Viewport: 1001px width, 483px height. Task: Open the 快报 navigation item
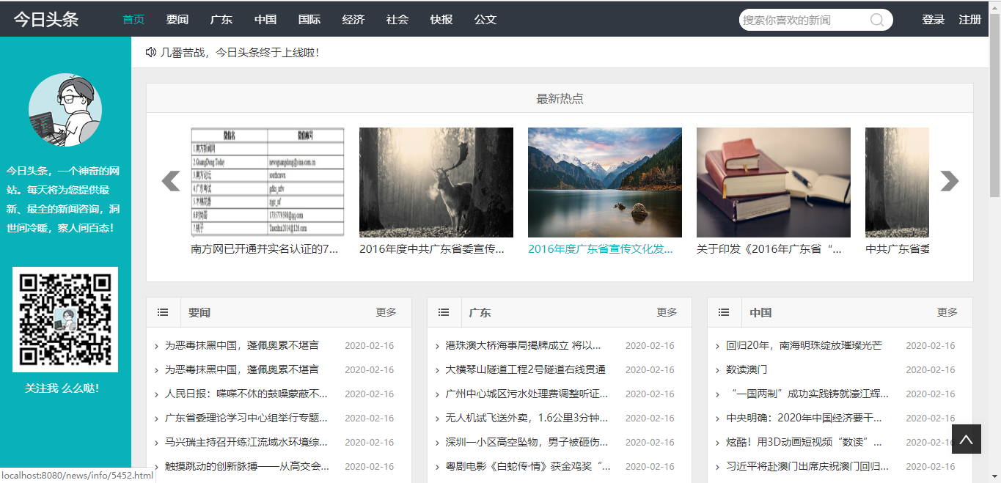pyautogui.click(x=441, y=20)
